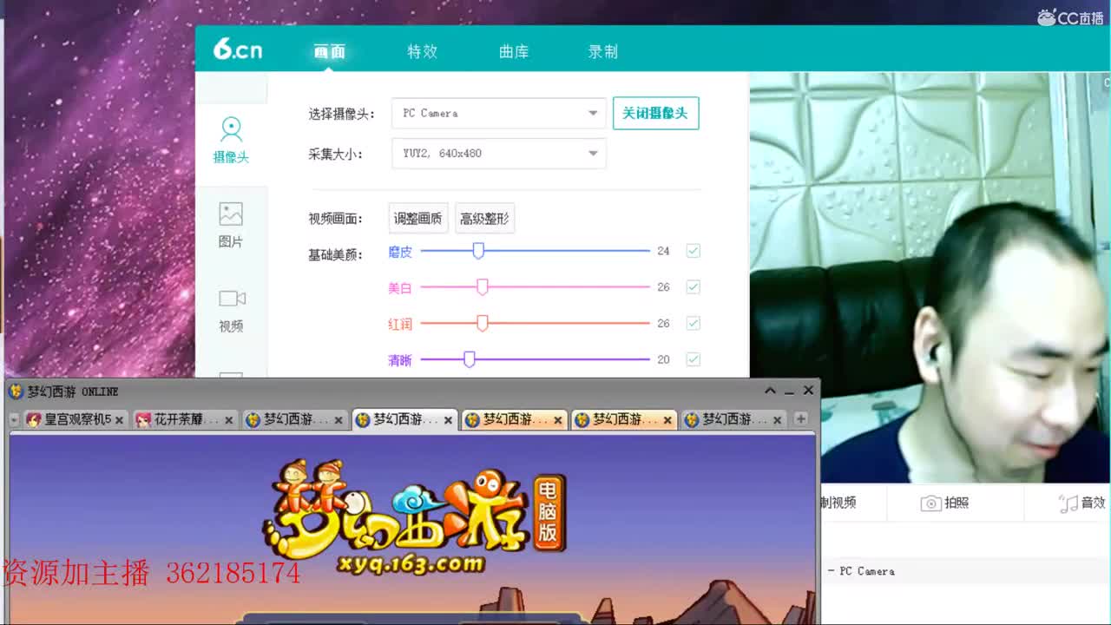The width and height of the screenshot is (1111, 625).
Task: Open the game tab list dropdown arrow
Action: coord(14,420)
